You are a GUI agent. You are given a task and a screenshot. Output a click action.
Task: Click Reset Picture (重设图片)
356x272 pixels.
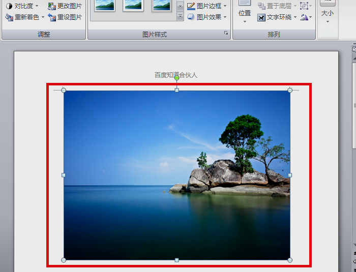click(x=65, y=17)
